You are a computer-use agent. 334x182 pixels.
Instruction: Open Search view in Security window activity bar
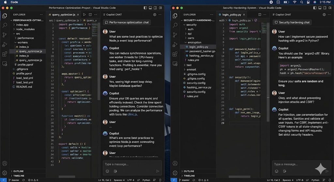pyautogui.click(x=175, y=25)
